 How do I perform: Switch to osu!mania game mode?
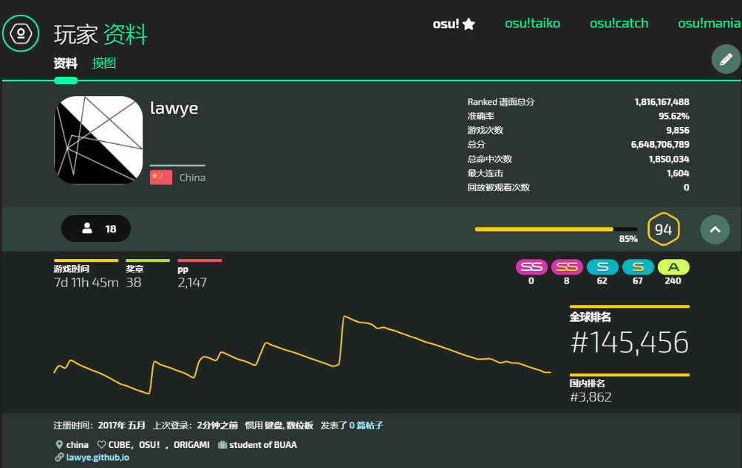pyautogui.click(x=709, y=24)
